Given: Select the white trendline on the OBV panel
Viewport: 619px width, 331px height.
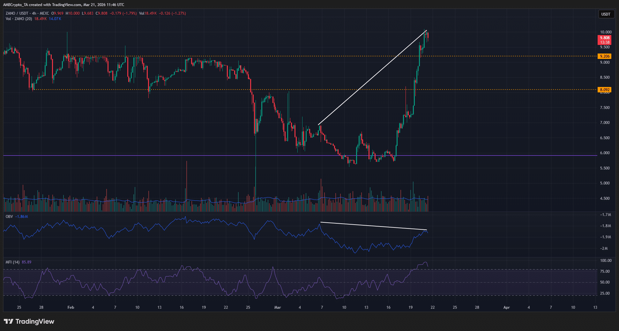Looking at the screenshot, I should point(373,226).
